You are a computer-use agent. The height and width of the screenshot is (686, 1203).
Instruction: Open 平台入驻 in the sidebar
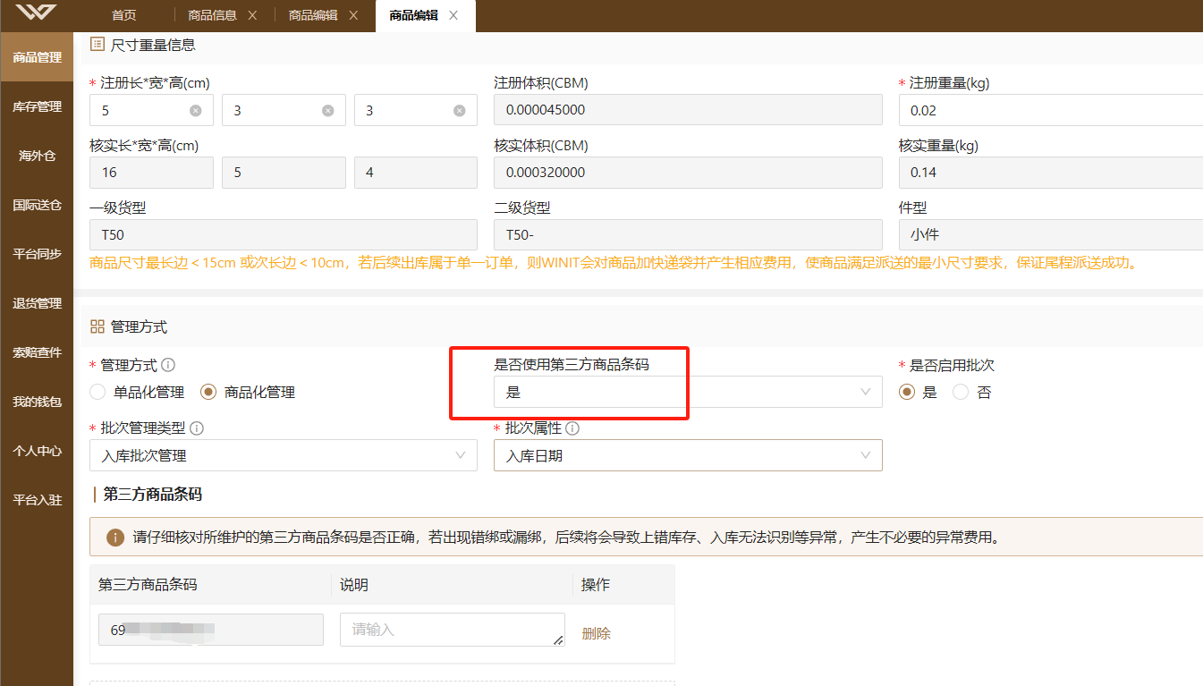pos(37,500)
